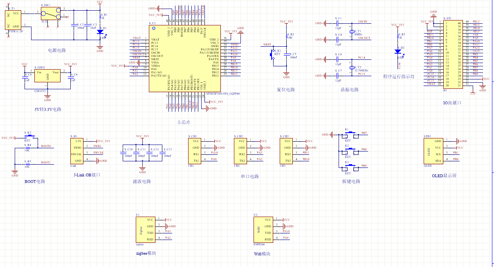Click the 电源电路 section label
The width and height of the screenshot is (494, 267).
coord(56,51)
